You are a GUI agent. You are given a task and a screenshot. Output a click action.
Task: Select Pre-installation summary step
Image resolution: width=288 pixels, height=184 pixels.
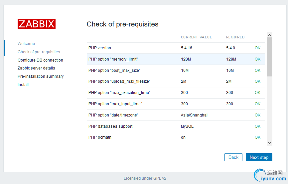point(41,76)
